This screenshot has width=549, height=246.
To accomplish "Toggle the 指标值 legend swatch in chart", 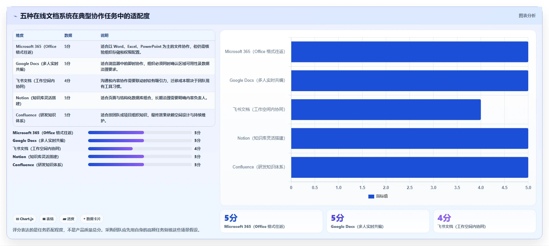I will point(371,196).
